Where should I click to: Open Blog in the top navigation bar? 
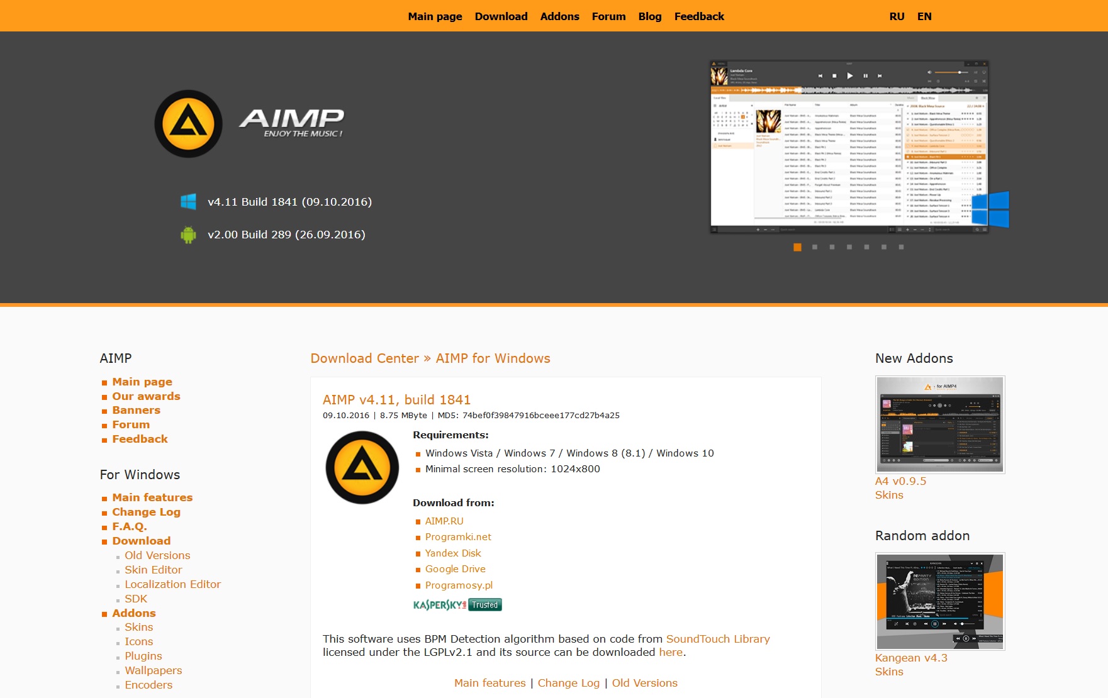click(x=650, y=16)
